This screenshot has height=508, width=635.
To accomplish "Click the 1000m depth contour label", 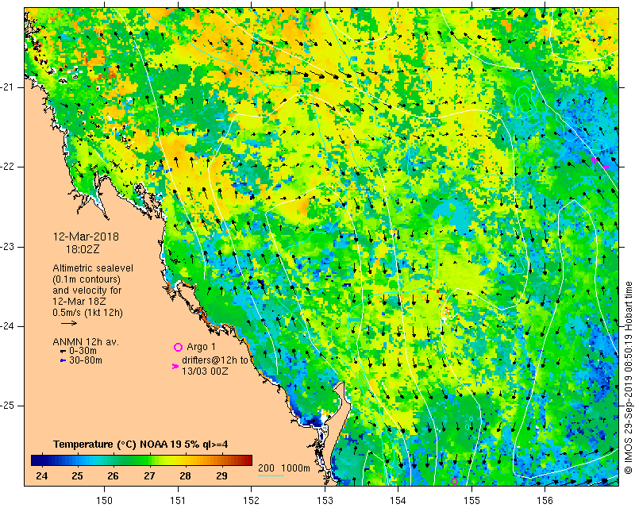I will (x=295, y=468).
